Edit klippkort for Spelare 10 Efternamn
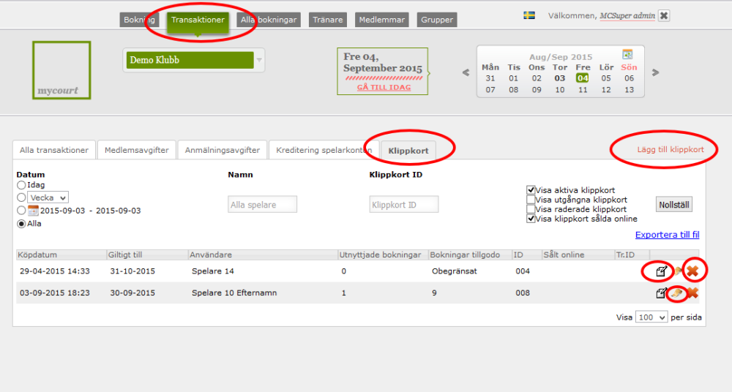Image resolution: width=732 pixels, height=392 pixels. point(660,293)
